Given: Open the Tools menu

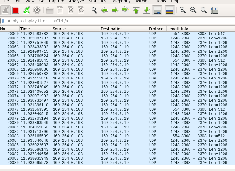Looking at the screenshot, I should 161,1.
